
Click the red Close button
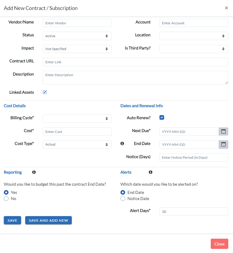click(x=220, y=244)
